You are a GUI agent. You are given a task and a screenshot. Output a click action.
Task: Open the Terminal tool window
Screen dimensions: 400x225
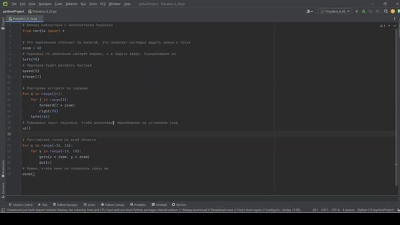159,204
